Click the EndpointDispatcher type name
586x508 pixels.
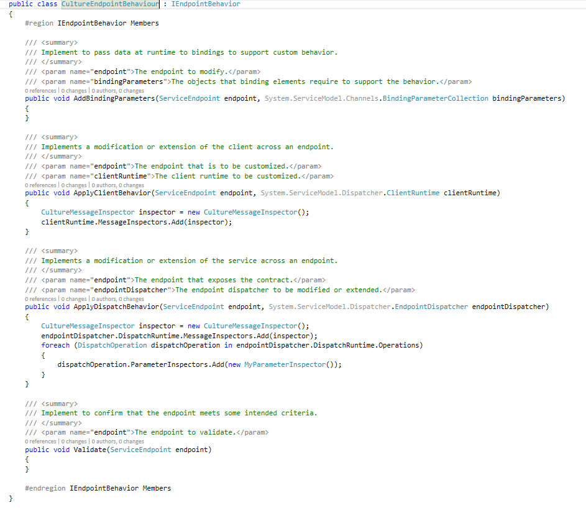click(431, 307)
